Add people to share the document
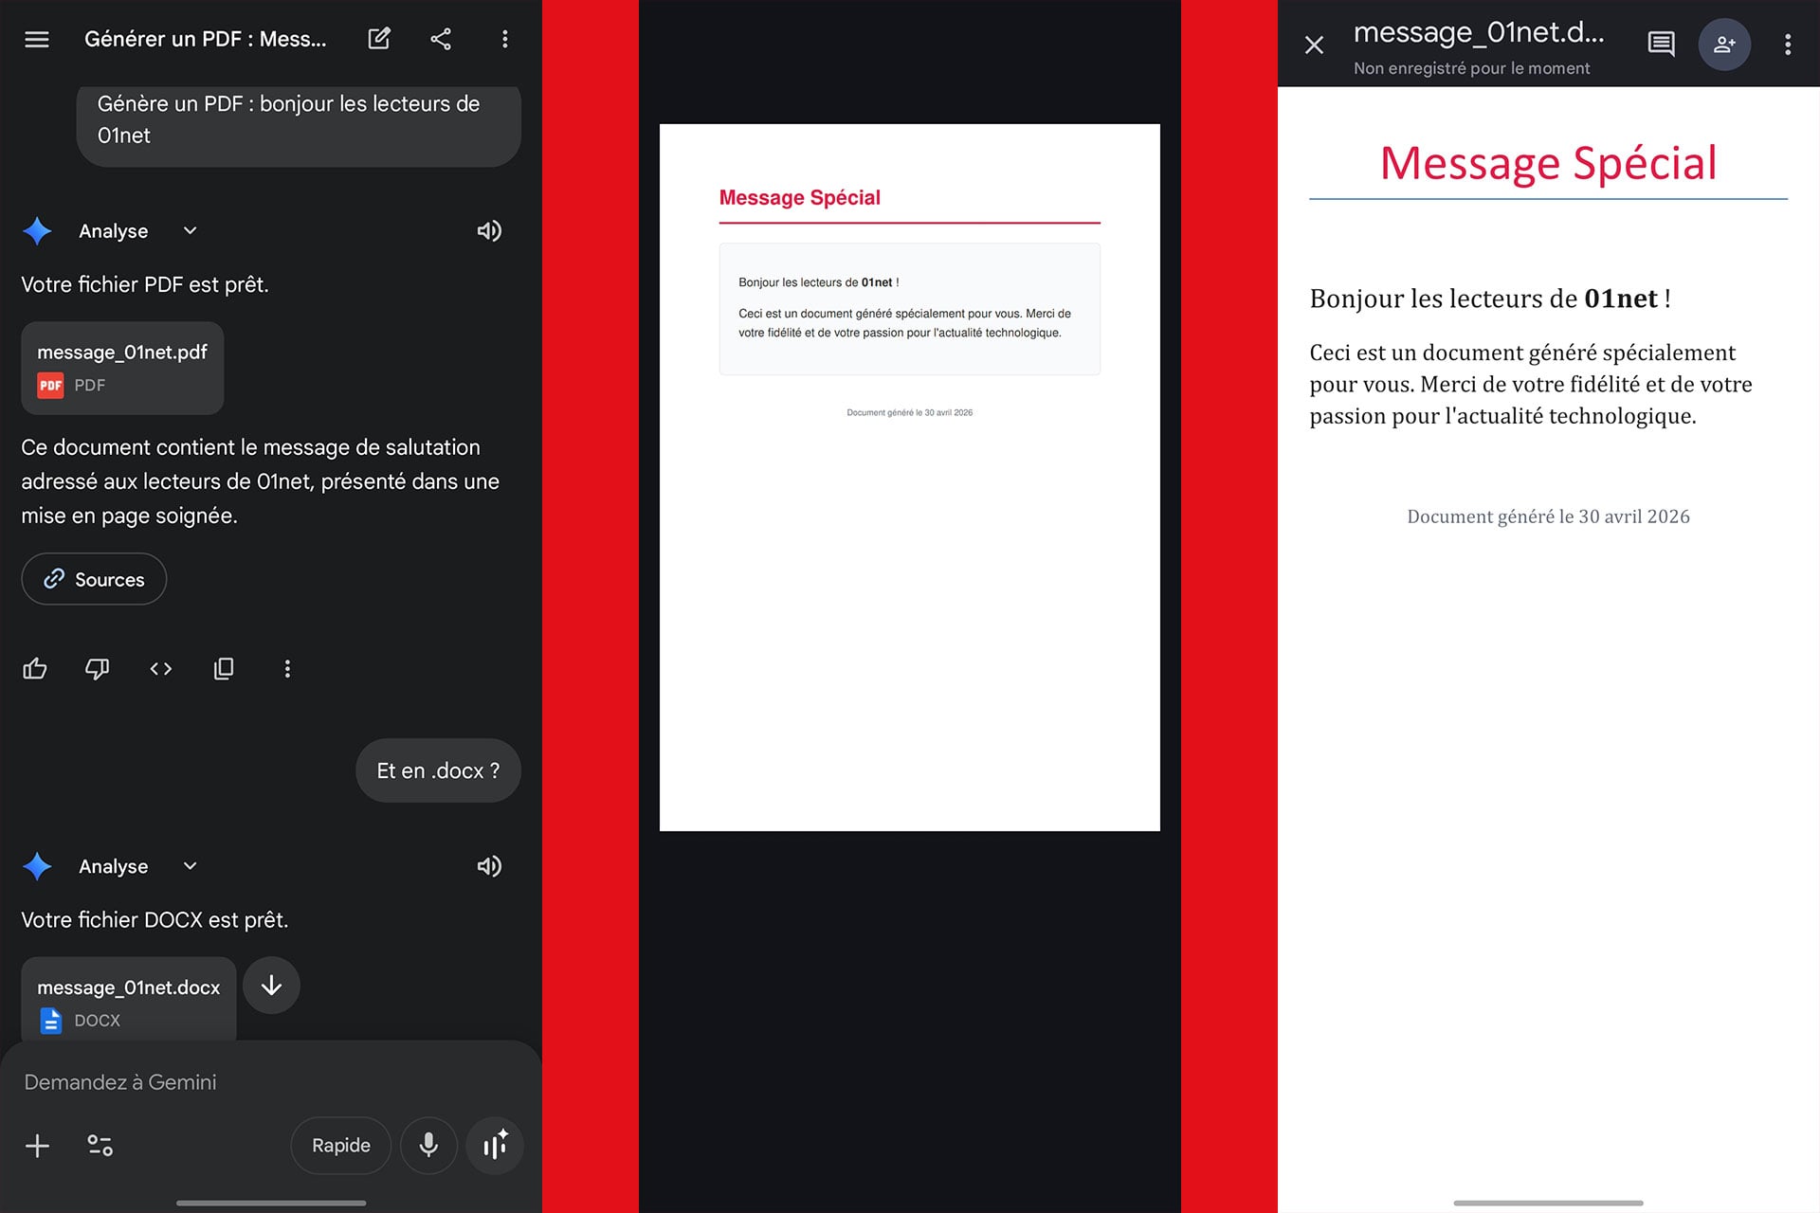 tap(1724, 44)
